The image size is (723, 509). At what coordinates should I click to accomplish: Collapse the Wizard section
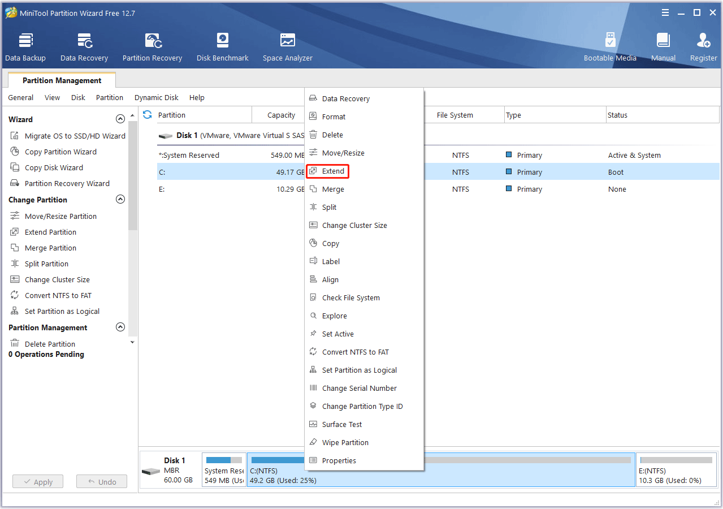[x=120, y=119]
